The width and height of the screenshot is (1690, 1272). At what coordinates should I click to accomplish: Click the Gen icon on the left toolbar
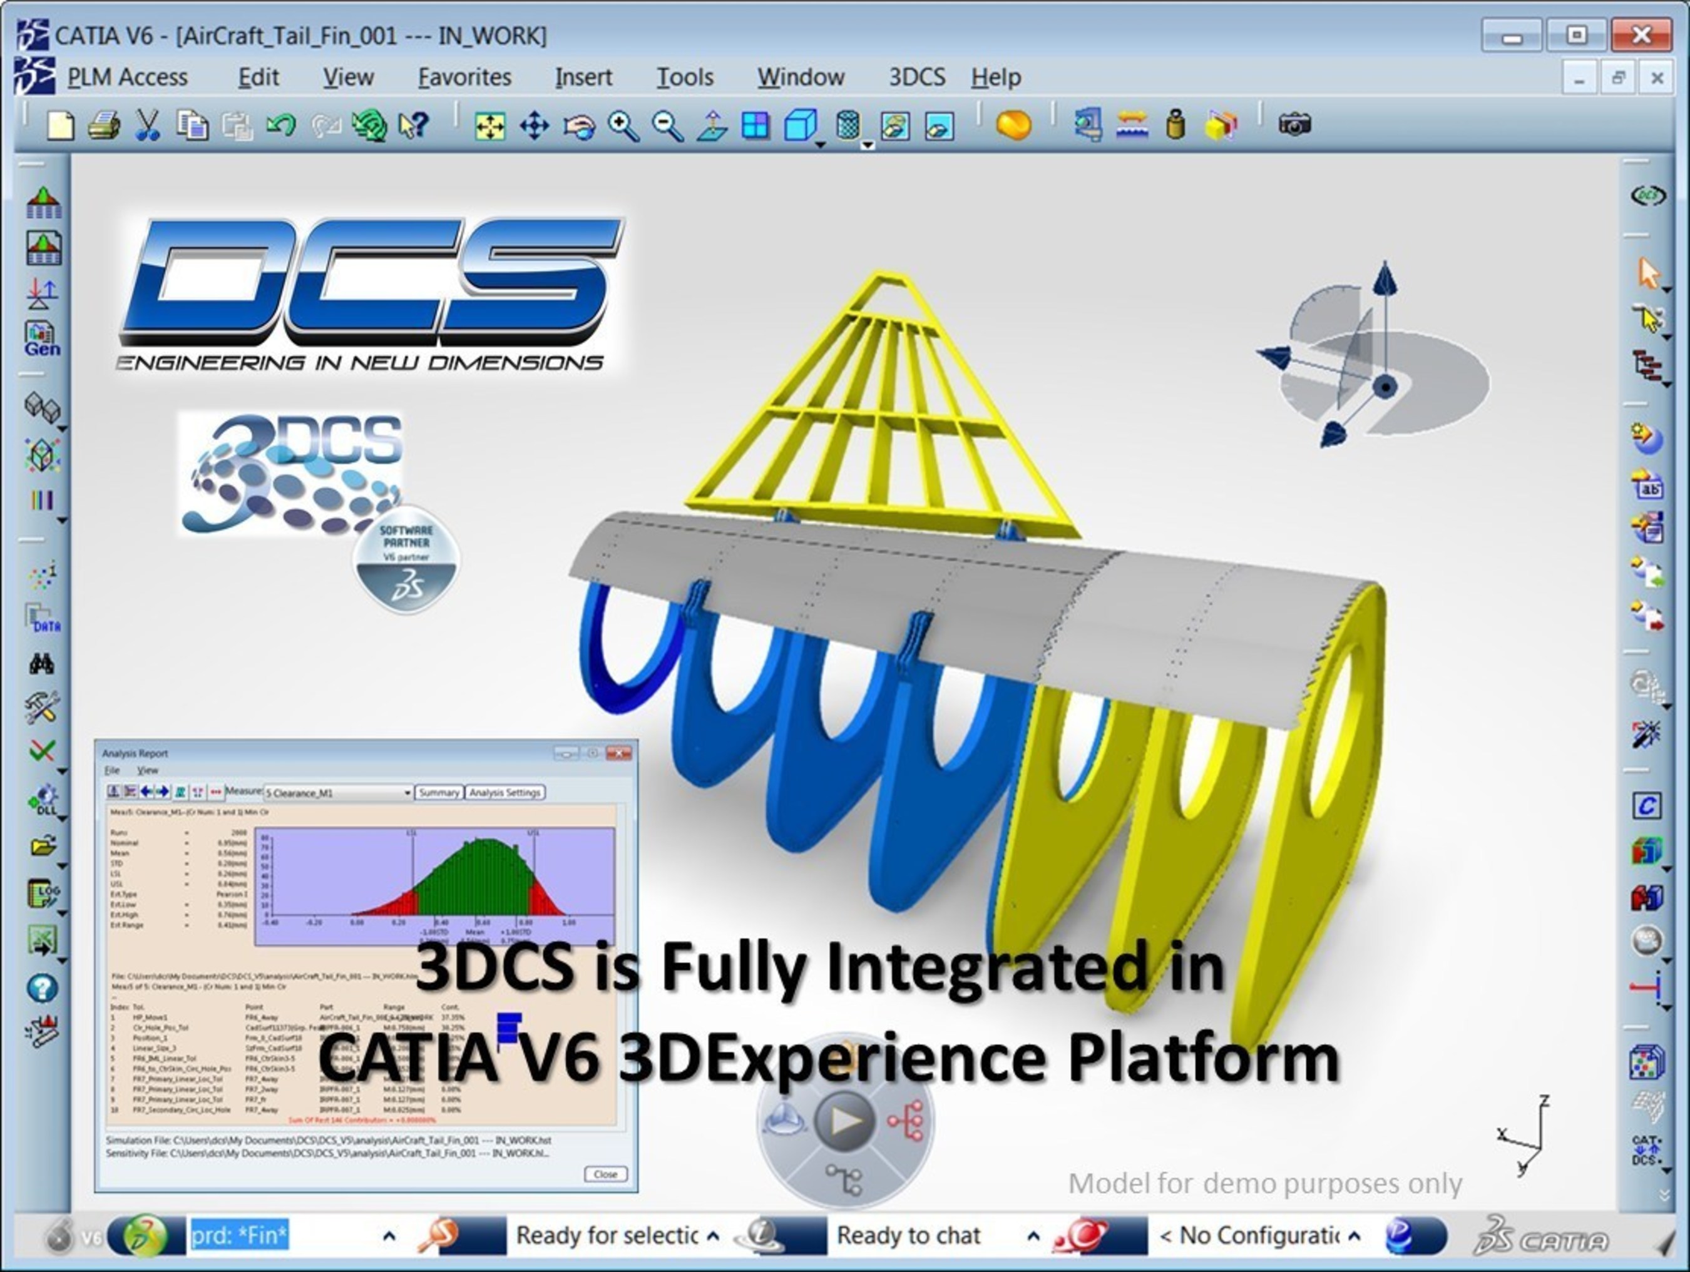(42, 339)
